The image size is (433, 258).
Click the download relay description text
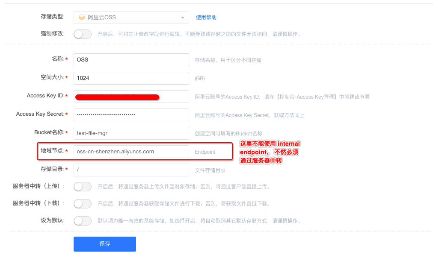coord(184,204)
